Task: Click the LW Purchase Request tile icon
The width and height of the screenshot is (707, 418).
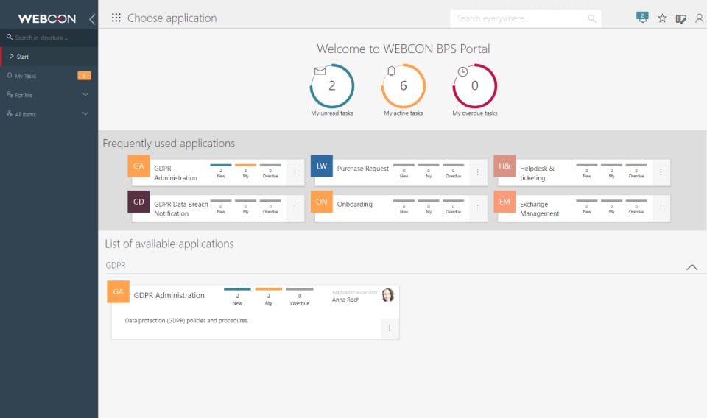Action: click(322, 166)
